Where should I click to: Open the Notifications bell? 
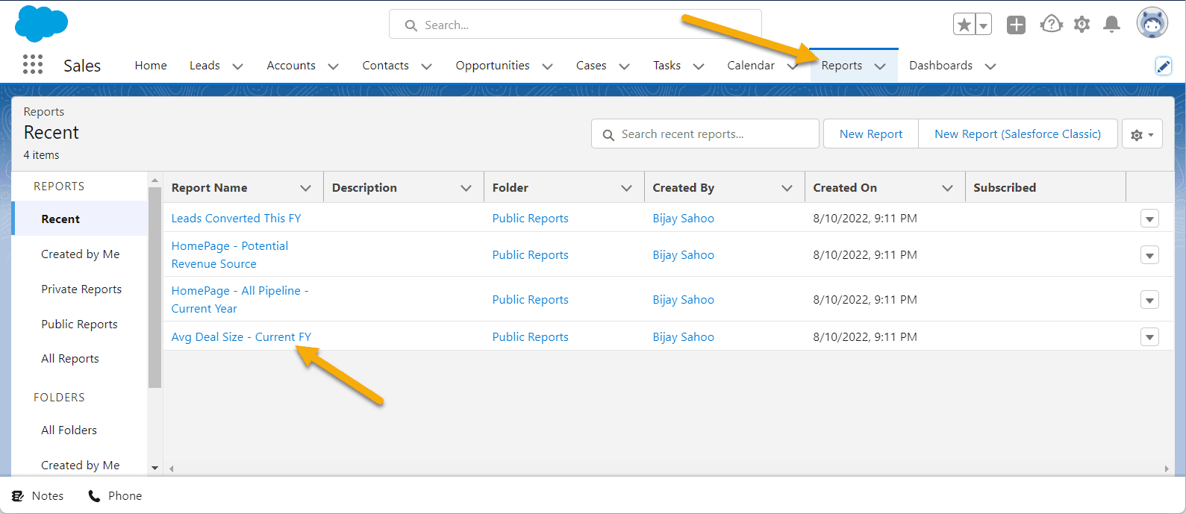pos(1112,25)
